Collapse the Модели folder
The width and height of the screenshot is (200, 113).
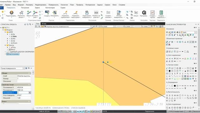3,30
